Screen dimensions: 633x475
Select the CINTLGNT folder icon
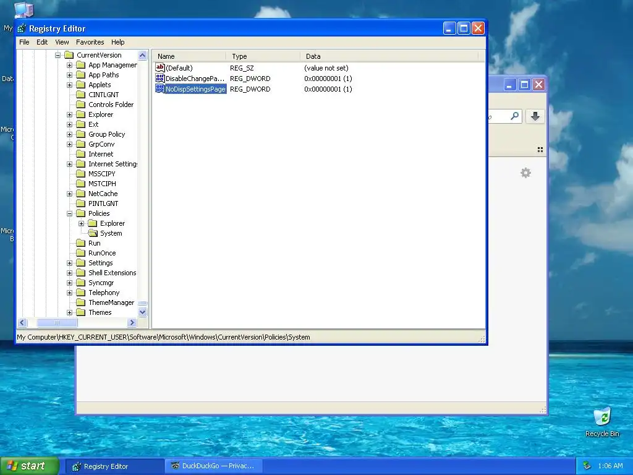[81, 95]
